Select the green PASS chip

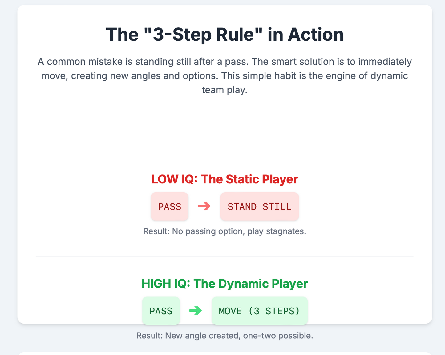161,311
